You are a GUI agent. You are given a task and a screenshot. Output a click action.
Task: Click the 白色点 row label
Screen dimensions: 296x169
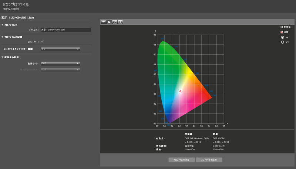(x=160, y=138)
